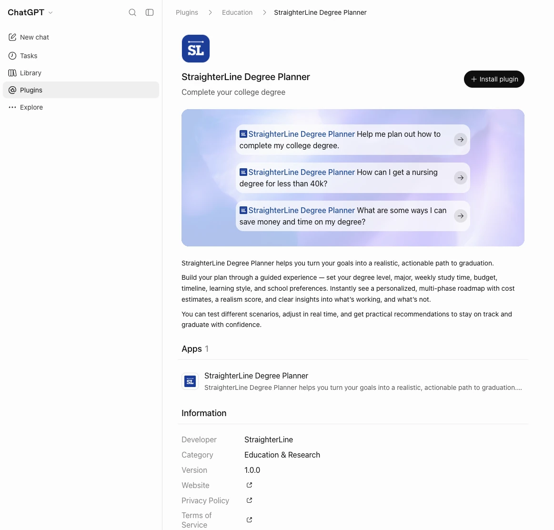Click the SL app icon under Apps

(x=190, y=381)
